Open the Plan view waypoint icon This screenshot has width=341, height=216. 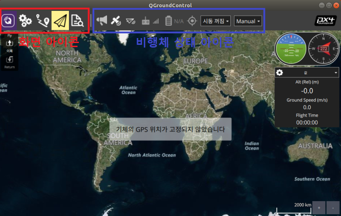click(43, 21)
